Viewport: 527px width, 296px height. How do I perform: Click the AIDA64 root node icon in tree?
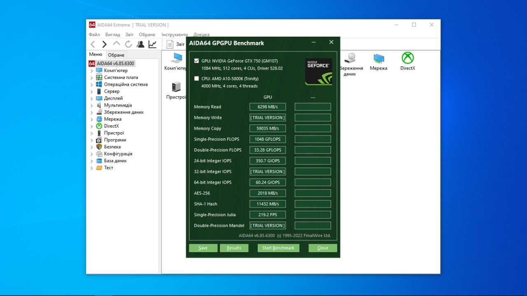(x=92, y=63)
